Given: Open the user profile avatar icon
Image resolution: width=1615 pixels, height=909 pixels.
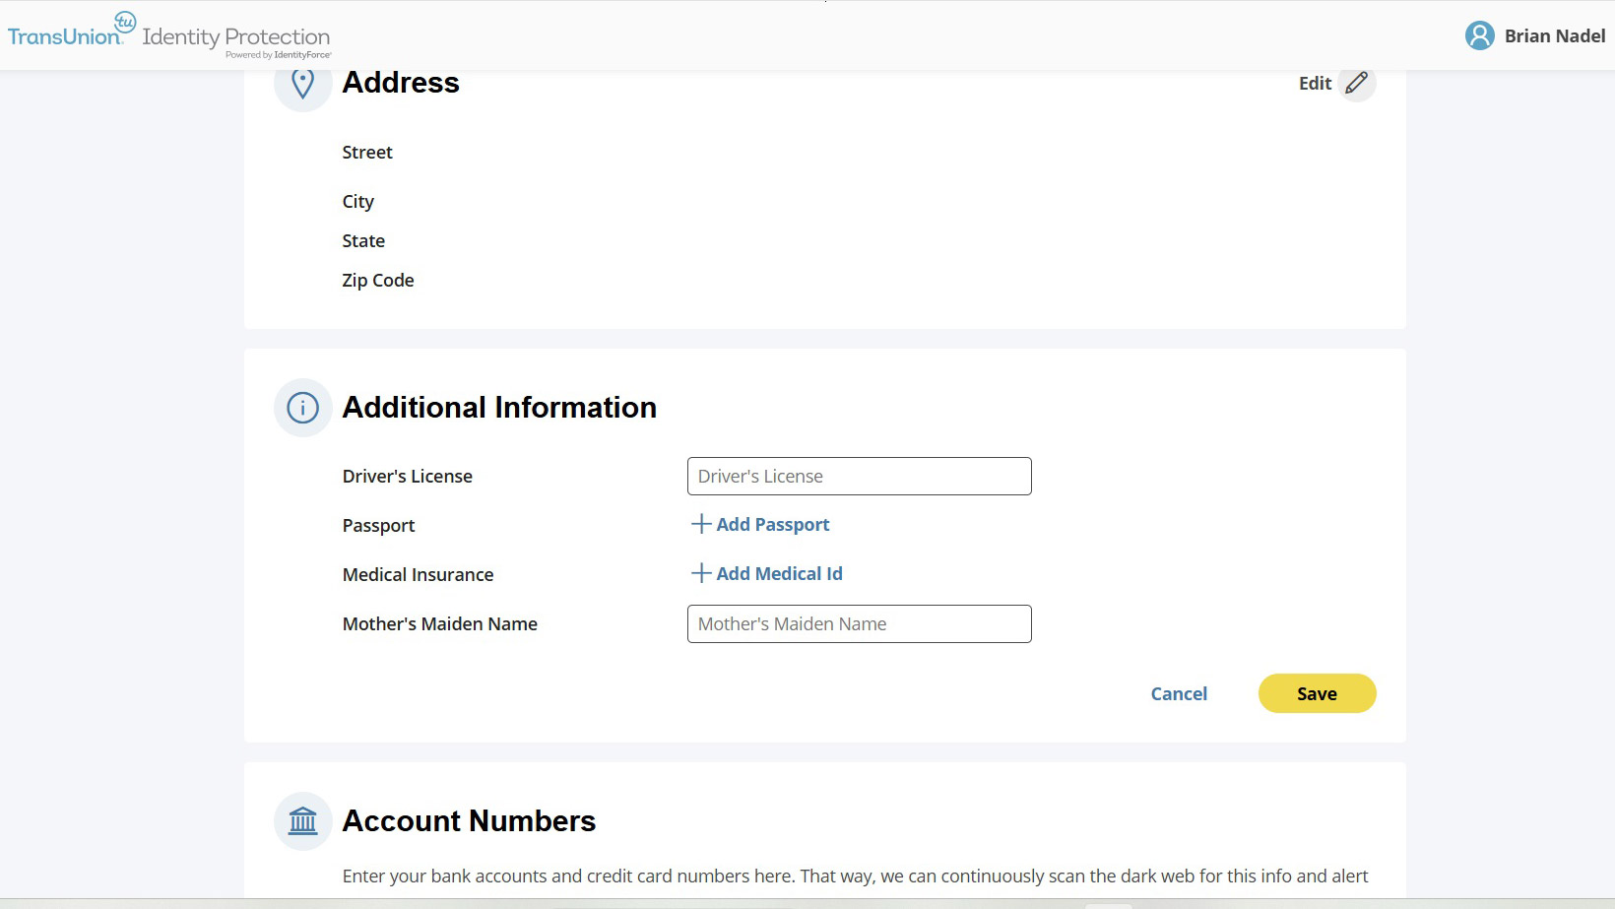Looking at the screenshot, I should (x=1479, y=35).
